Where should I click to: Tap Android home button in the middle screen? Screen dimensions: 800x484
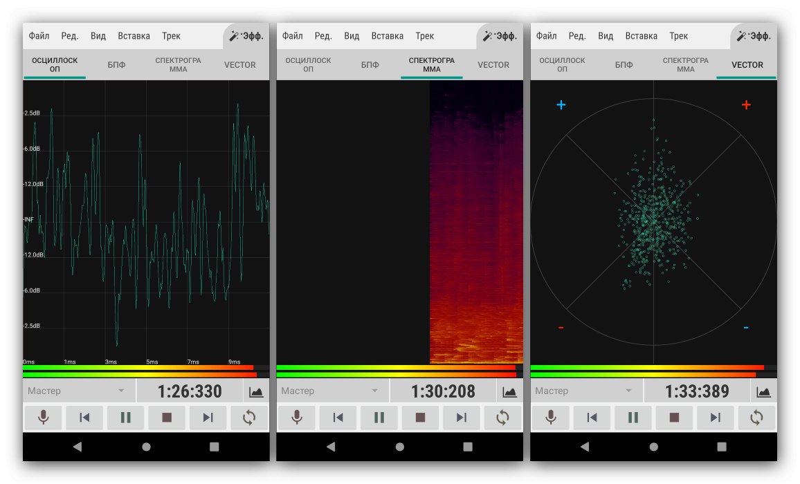click(x=399, y=447)
